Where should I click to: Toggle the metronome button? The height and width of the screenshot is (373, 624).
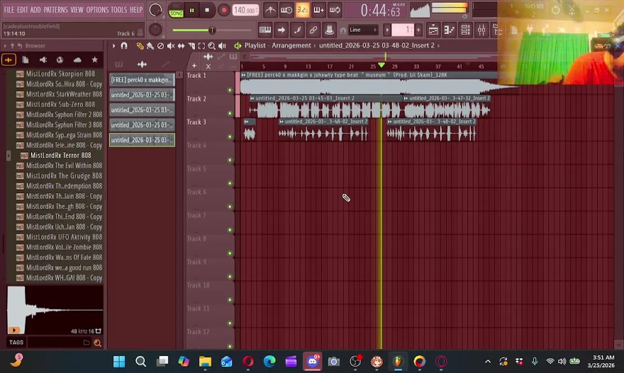click(x=270, y=10)
